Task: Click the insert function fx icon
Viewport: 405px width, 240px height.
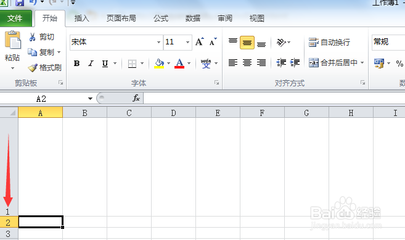Action: [x=136, y=98]
